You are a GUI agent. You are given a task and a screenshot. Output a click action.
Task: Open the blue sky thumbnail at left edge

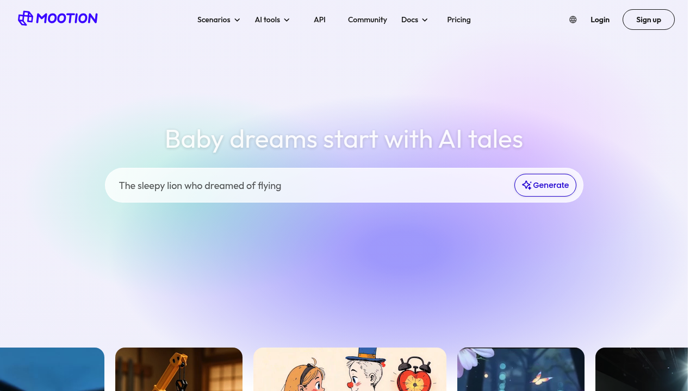52,369
